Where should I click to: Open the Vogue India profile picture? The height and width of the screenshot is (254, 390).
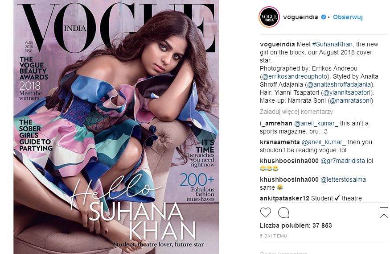[269, 17]
